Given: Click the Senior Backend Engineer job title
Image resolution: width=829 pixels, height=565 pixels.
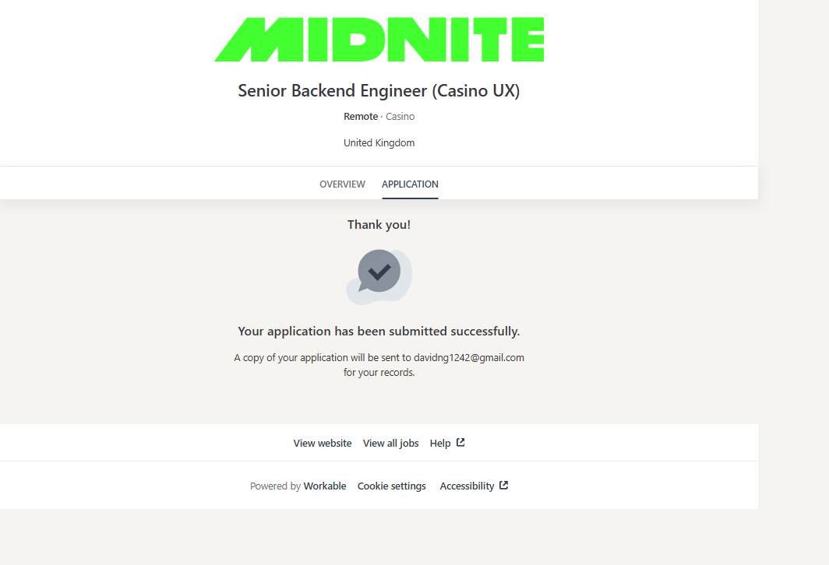Looking at the screenshot, I should click(379, 91).
